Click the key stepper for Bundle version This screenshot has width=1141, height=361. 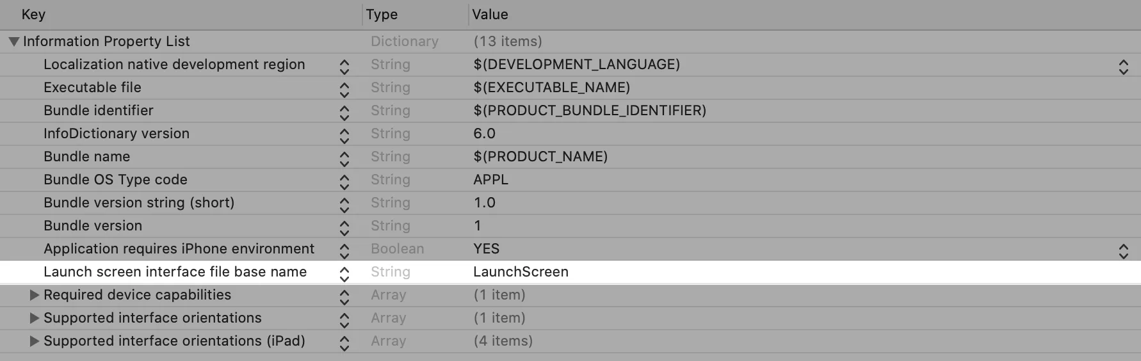coord(344,227)
